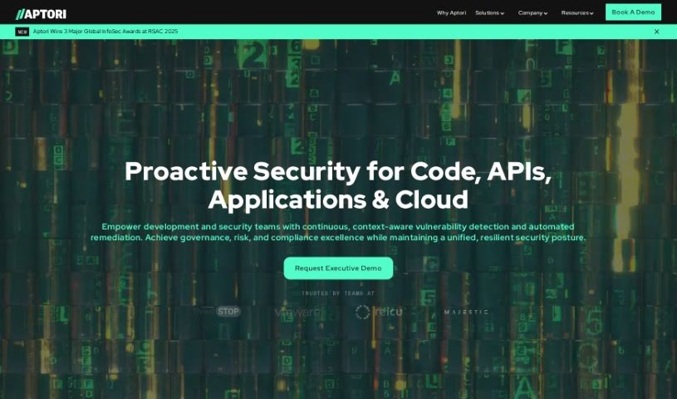Image resolution: width=677 pixels, height=399 pixels.
Task: Open the Company dropdown menu
Action: click(531, 13)
